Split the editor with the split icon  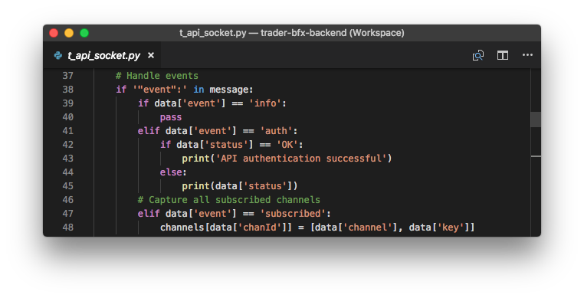pyautogui.click(x=503, y=55)
